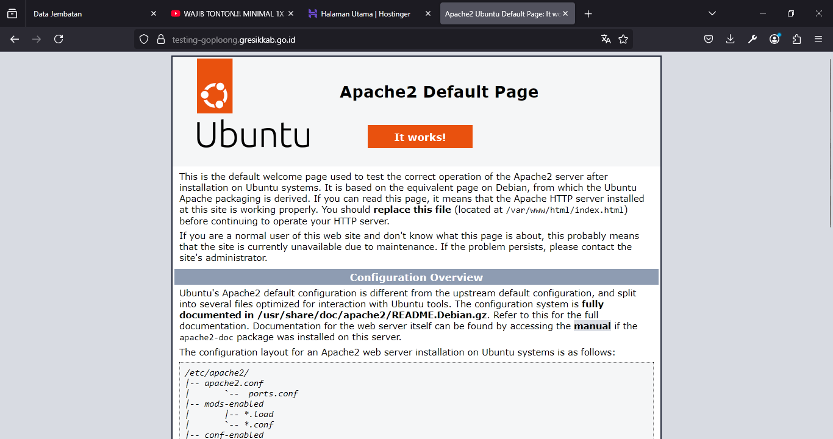Save page to Pocket
This screenshot has width=833, height=439.
click(709, 39)
